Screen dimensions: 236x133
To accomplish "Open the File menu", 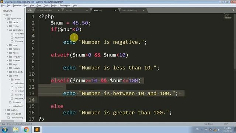I will click(x=3, y=6).
